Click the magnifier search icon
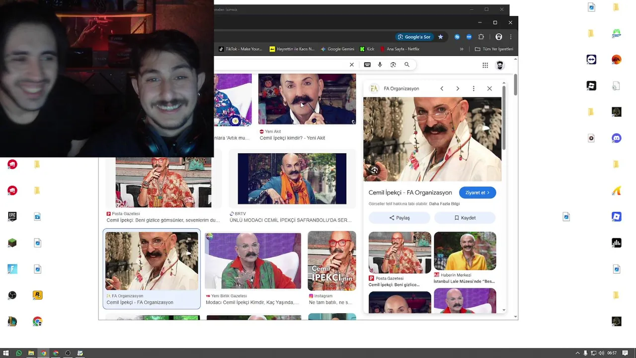This screenshot has width=636, height=358. point(407,65)
